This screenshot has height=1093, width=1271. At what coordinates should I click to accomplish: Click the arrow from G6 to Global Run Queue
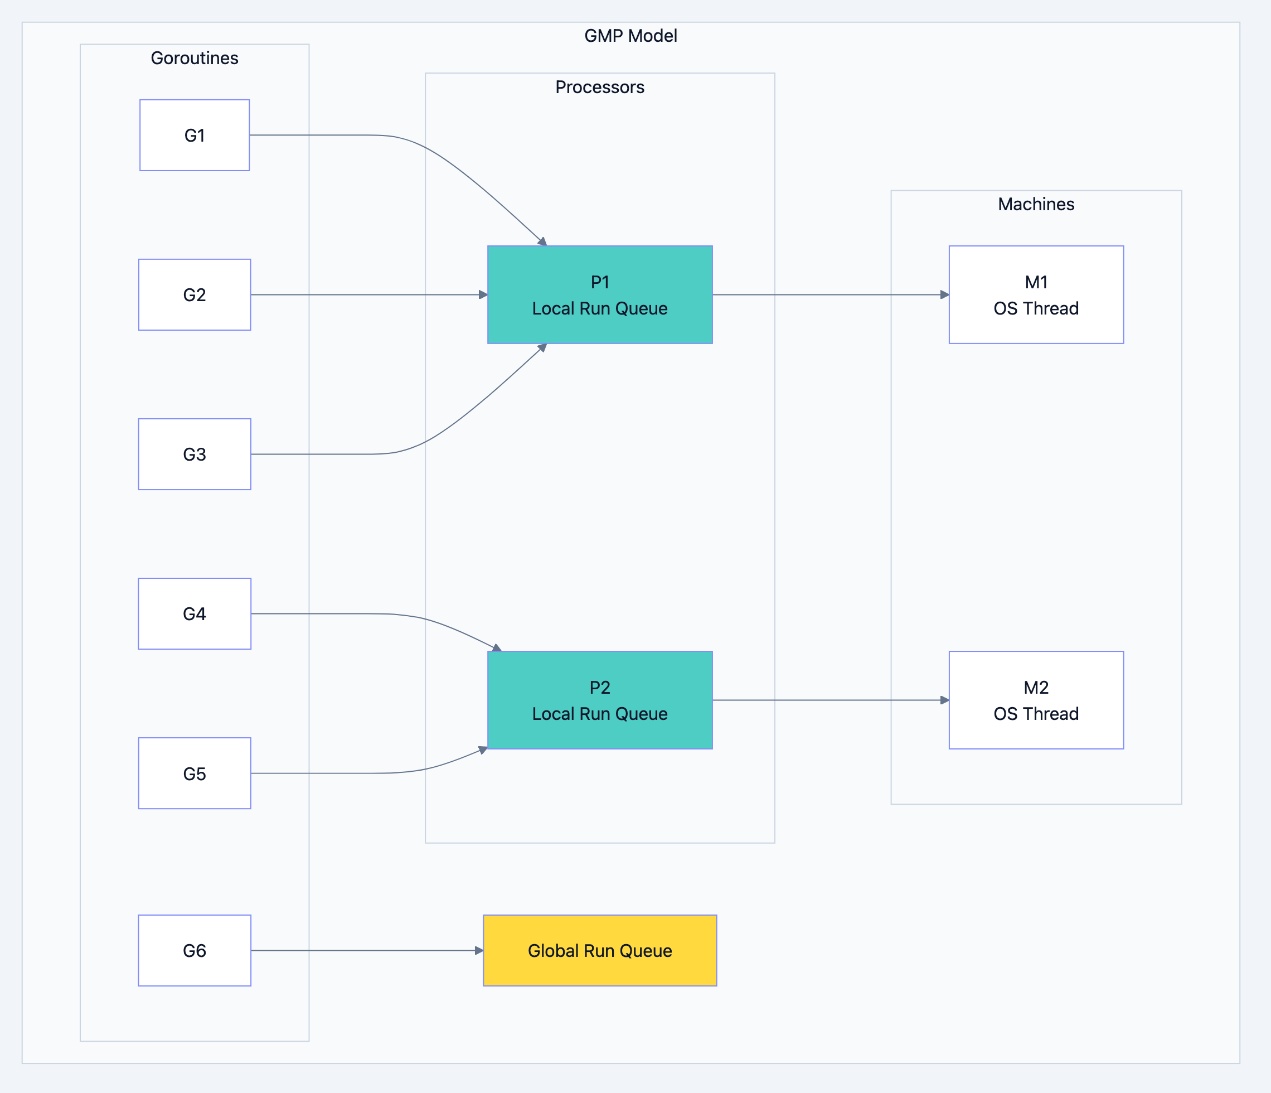click(368, 950)
